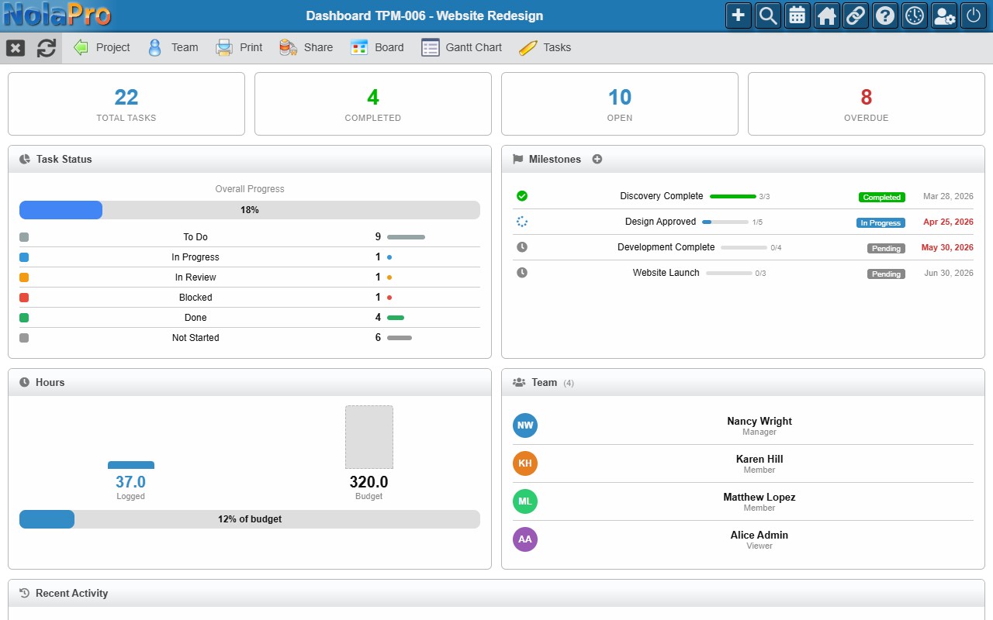This screenshot has width=993, height=620.
Task: Click the Completed 4 card
Action: click(x=373, y=104)
